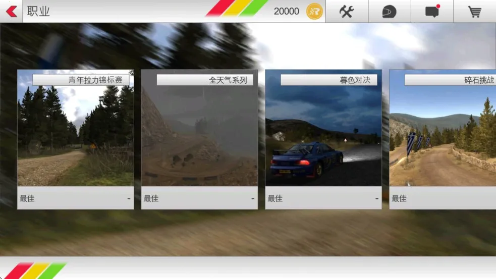Open the driver helmet icon
Image resolution: width=496 pixels, height=279 pixels.
coord(389,12)
